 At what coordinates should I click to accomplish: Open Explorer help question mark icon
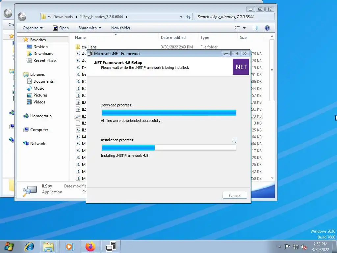tap(267, 28)
